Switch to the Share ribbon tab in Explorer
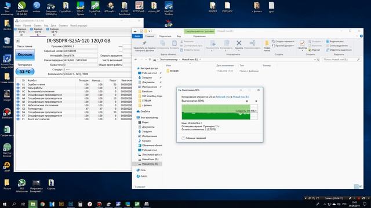The image size is (371, 208). pos(165,36)
